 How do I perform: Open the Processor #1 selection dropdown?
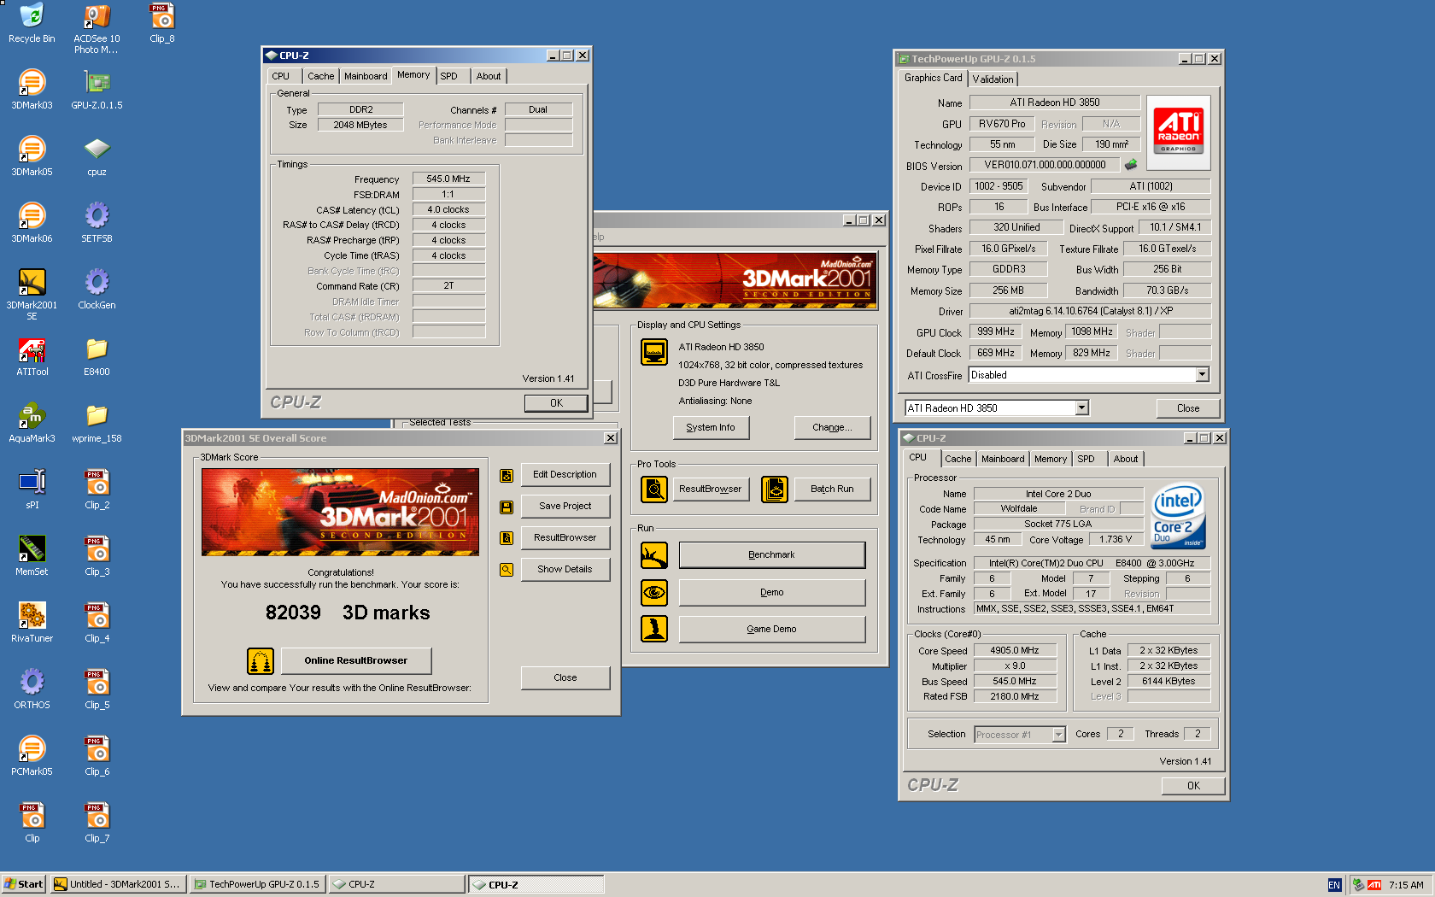pos(1058,735)
